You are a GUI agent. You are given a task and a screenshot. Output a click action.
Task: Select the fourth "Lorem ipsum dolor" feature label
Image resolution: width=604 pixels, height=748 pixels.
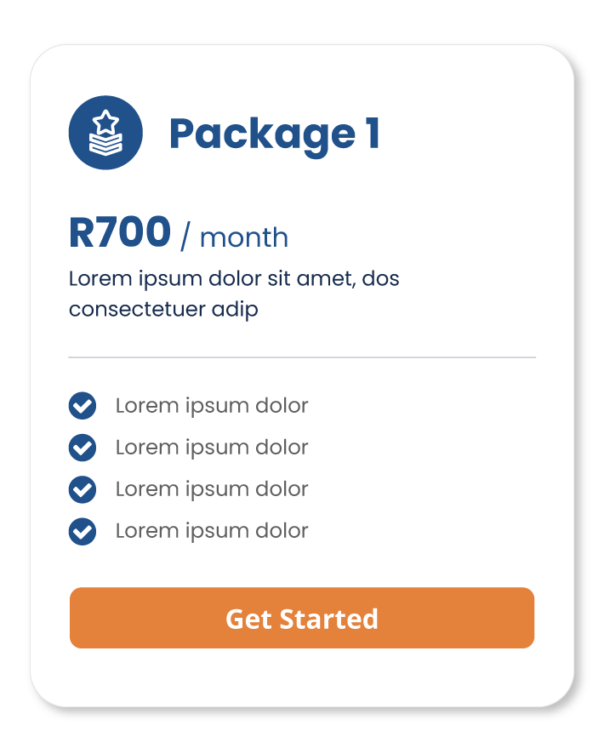coord(212,531)
